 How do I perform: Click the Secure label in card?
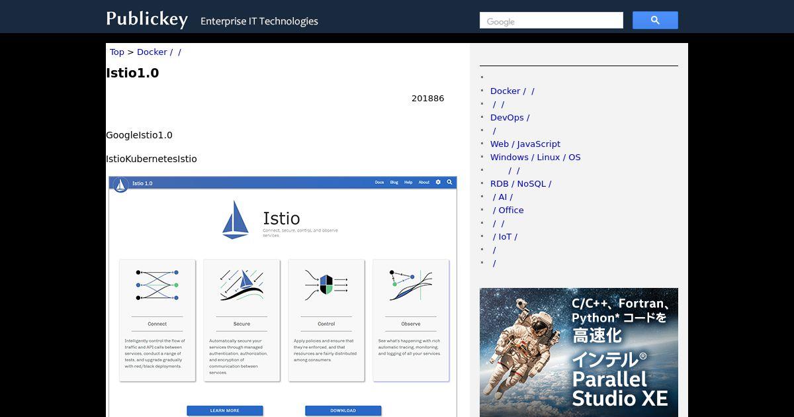(x=242, y=324)
